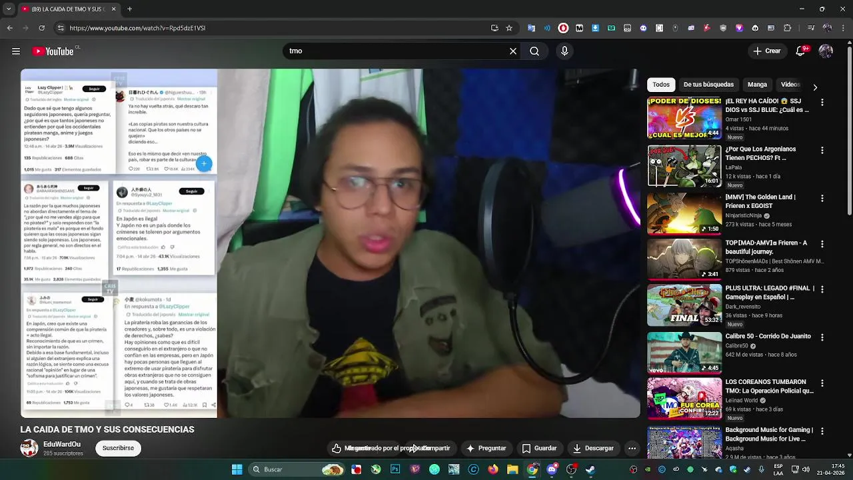Screen dimensions: 853x480
Task: Like the video with thumbs up
Action: (x=337, y=449)
